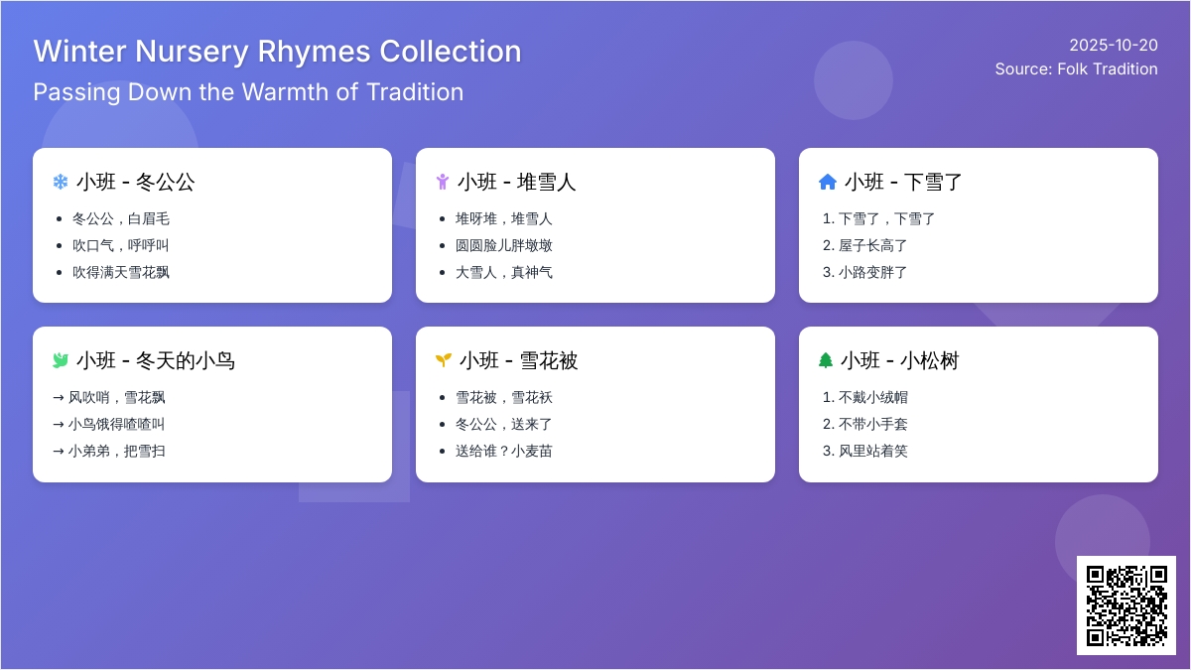Image resolution: width=1191 pixels, height=670 pixels.
Task: Select the 小班 - 小松树 card title
Action: 900,360
